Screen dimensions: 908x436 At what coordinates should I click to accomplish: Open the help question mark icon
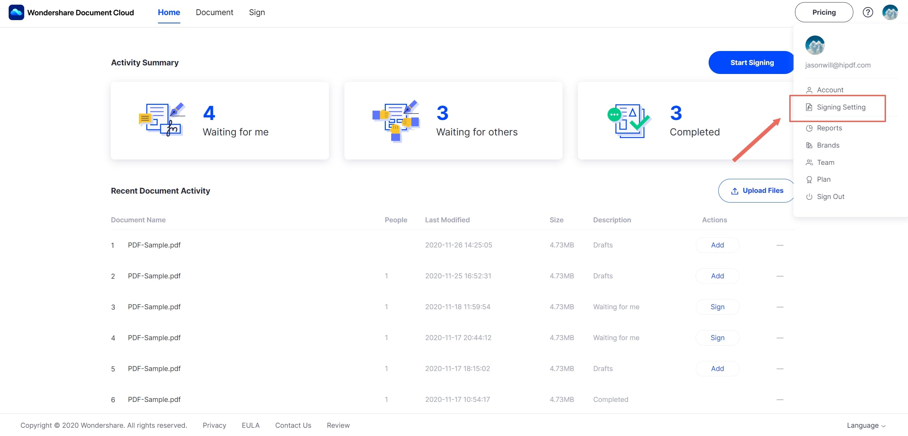point(868,13)
